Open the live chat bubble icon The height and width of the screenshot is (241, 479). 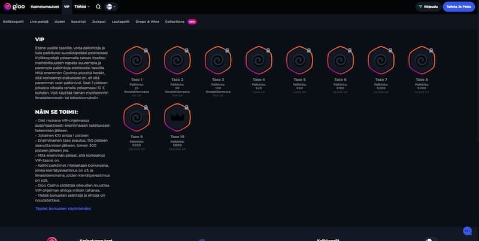point(468,231)
